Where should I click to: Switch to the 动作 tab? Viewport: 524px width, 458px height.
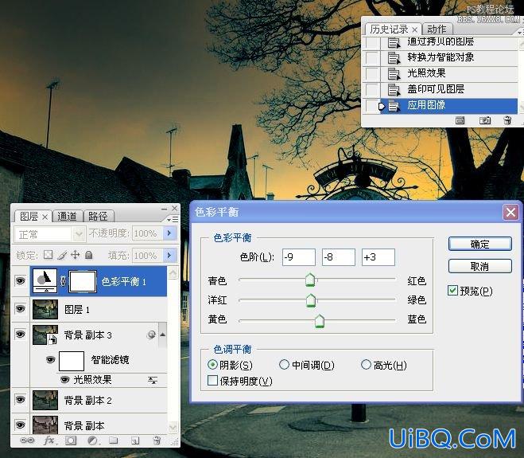pos(437,29)
